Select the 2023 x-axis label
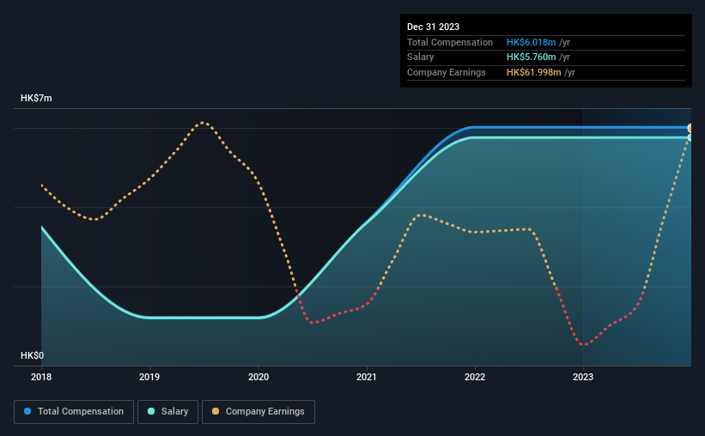This screenshot has width=705, height=436. (x=583, y=377)
